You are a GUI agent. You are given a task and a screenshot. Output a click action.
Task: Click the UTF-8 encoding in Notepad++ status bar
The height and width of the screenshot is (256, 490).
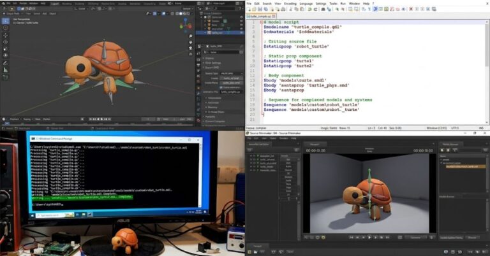455,128
